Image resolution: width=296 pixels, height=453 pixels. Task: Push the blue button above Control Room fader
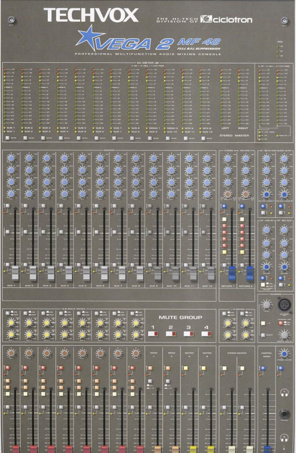pyautogui.click(x=263, y=368)
